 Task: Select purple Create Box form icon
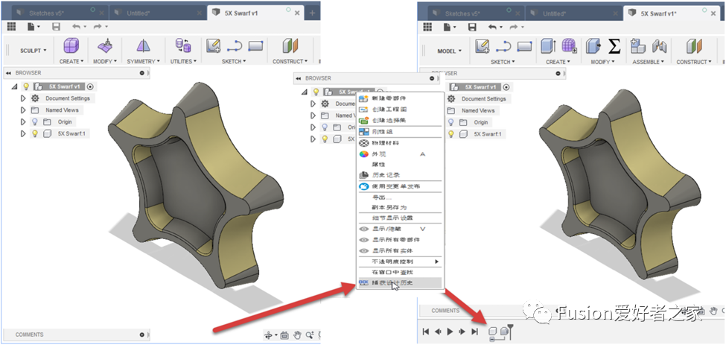(71, 46)
